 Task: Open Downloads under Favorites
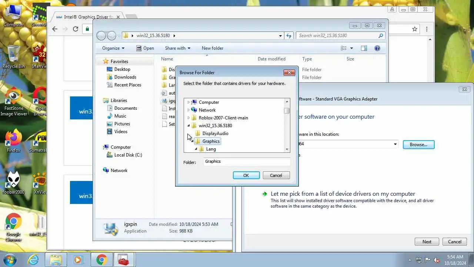pos(125,77)
